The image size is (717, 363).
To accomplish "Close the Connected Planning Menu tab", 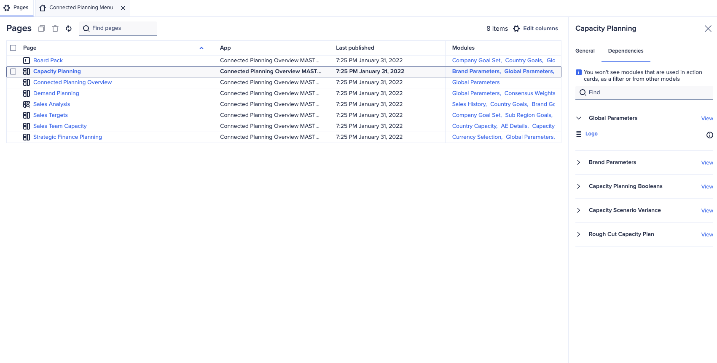I will 123,8.
